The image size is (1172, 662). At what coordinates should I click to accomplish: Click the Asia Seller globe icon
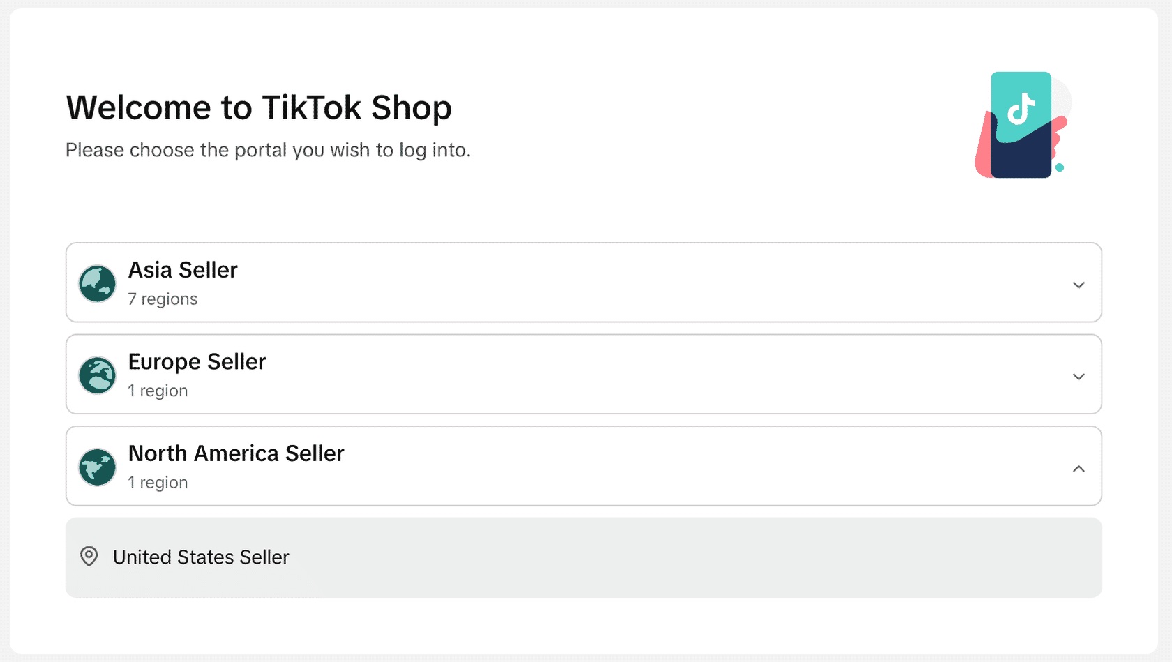[x=97, y=284]
